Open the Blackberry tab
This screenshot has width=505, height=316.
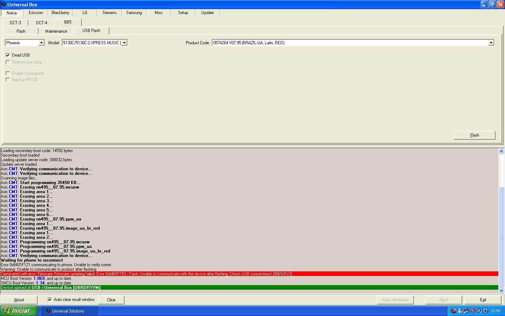(x=60, y=13)
